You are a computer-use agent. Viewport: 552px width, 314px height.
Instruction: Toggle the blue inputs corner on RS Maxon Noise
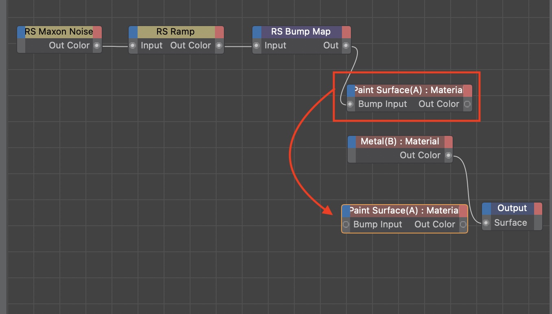click(21, 32)
